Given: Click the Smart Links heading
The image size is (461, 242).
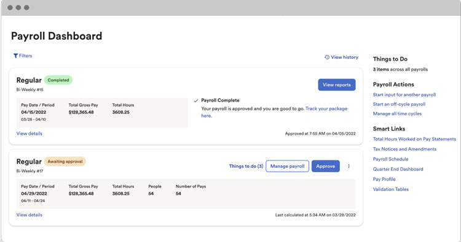Looking at the screenshot, I should [389, 129].
